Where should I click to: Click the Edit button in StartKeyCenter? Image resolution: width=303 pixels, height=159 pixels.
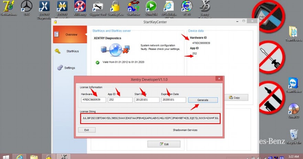coord(164,144)
